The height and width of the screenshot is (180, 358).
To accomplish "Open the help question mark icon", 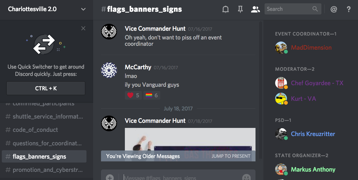I will point(348,9).
